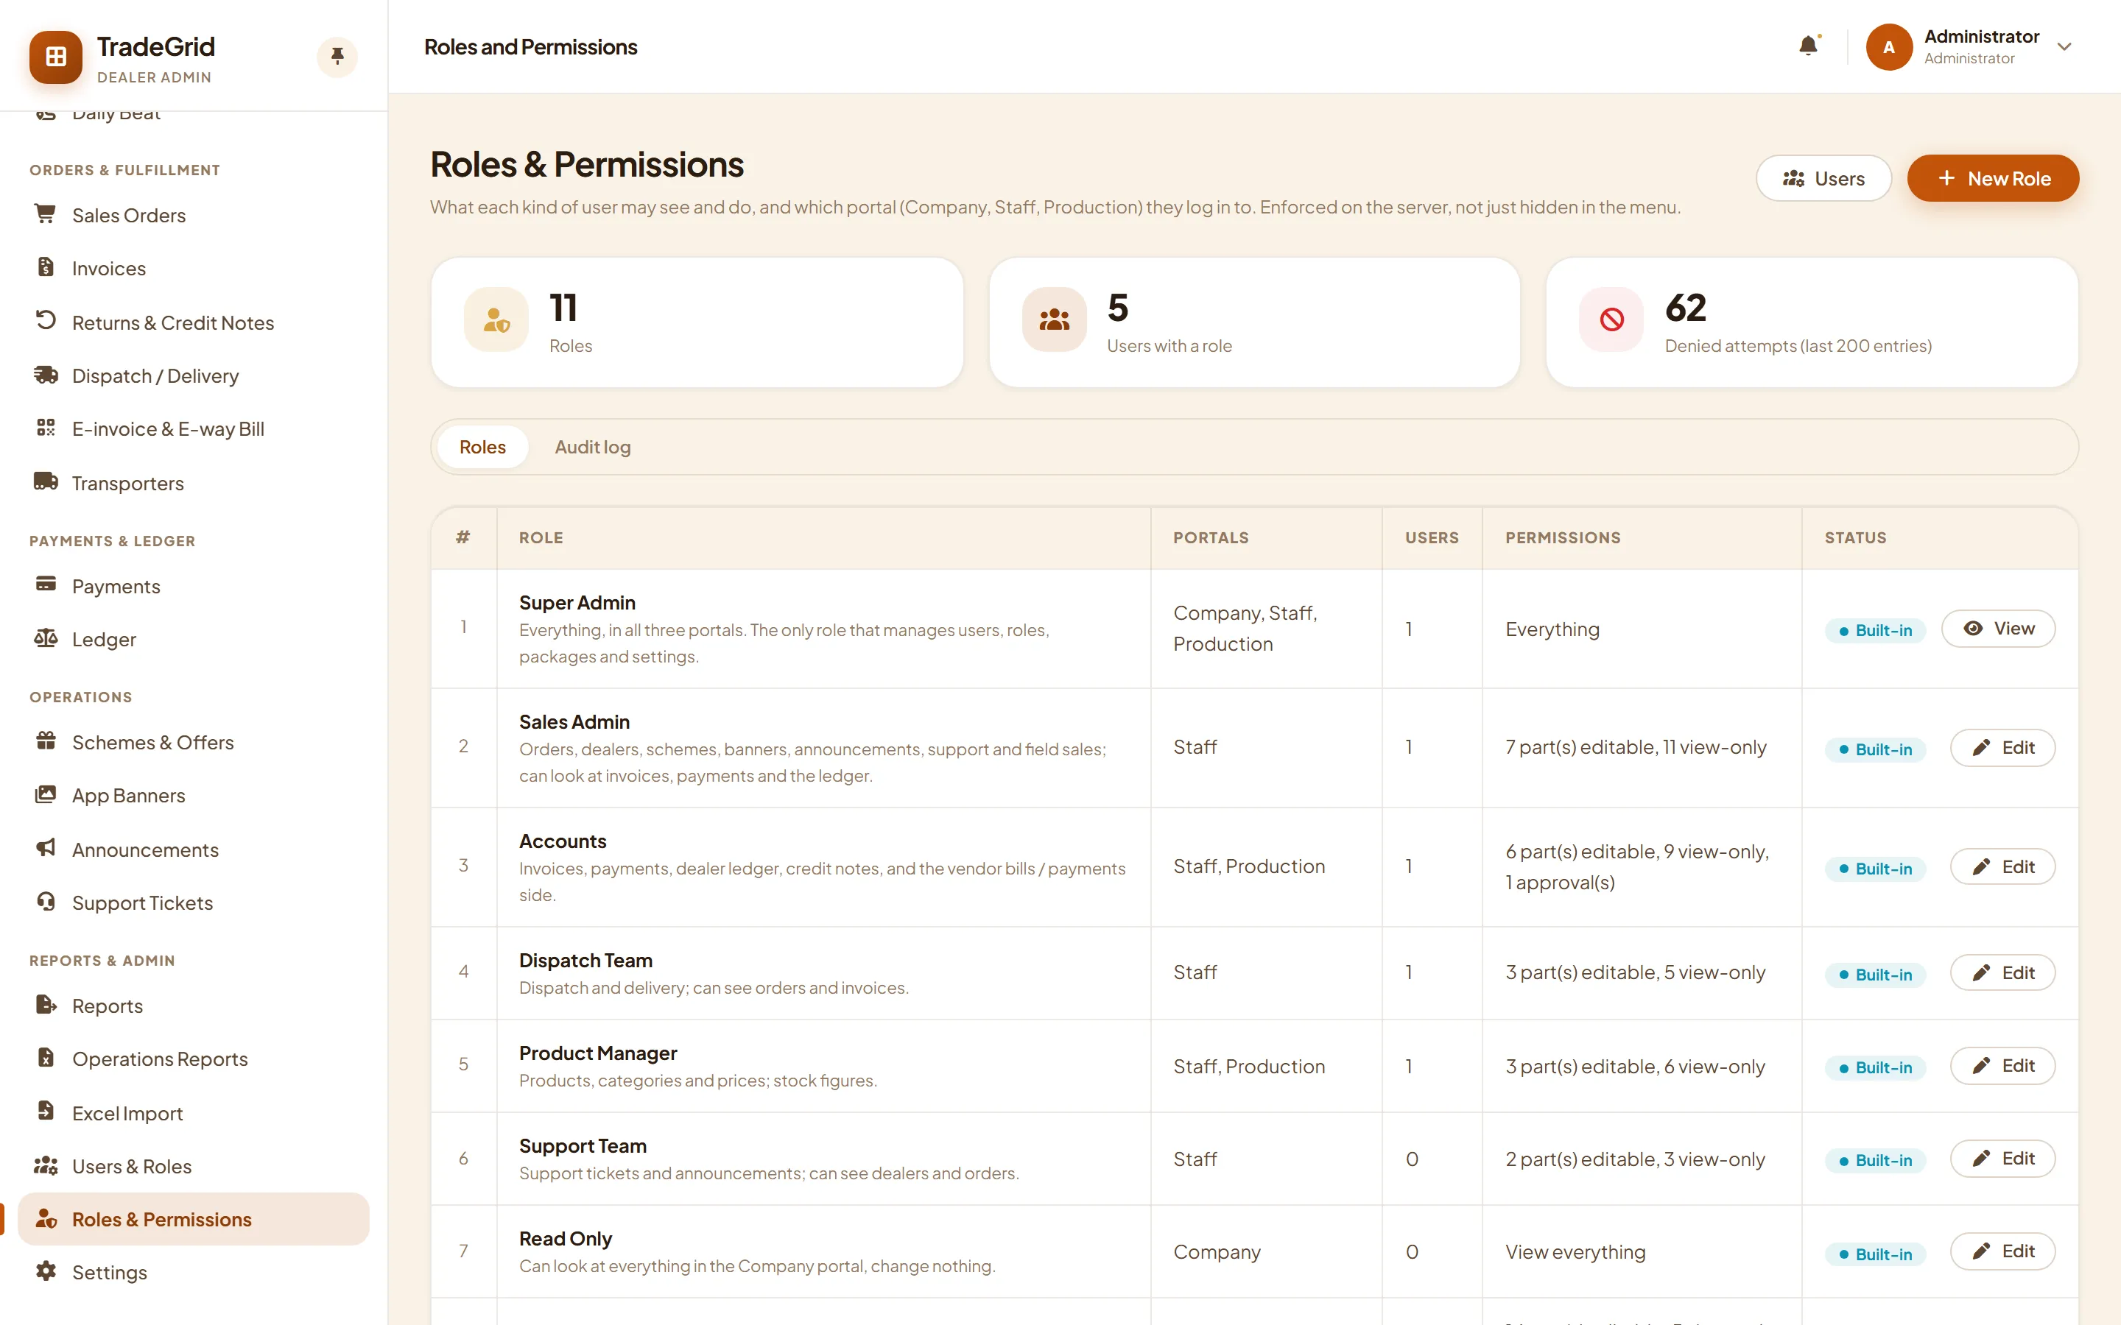Click the Support Tickets headset icon
This screenshot has width=2121, height=1325.
coord(46,902)
